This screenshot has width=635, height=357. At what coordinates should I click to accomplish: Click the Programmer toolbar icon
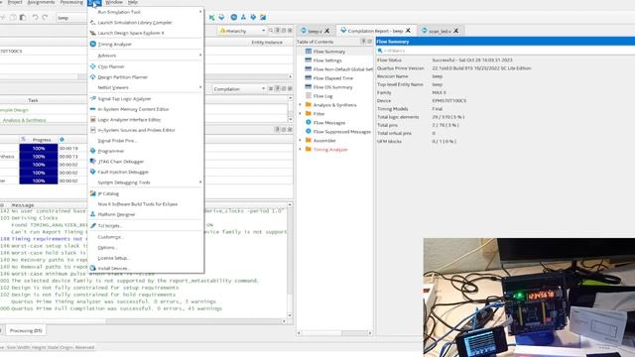coord(253,17)
